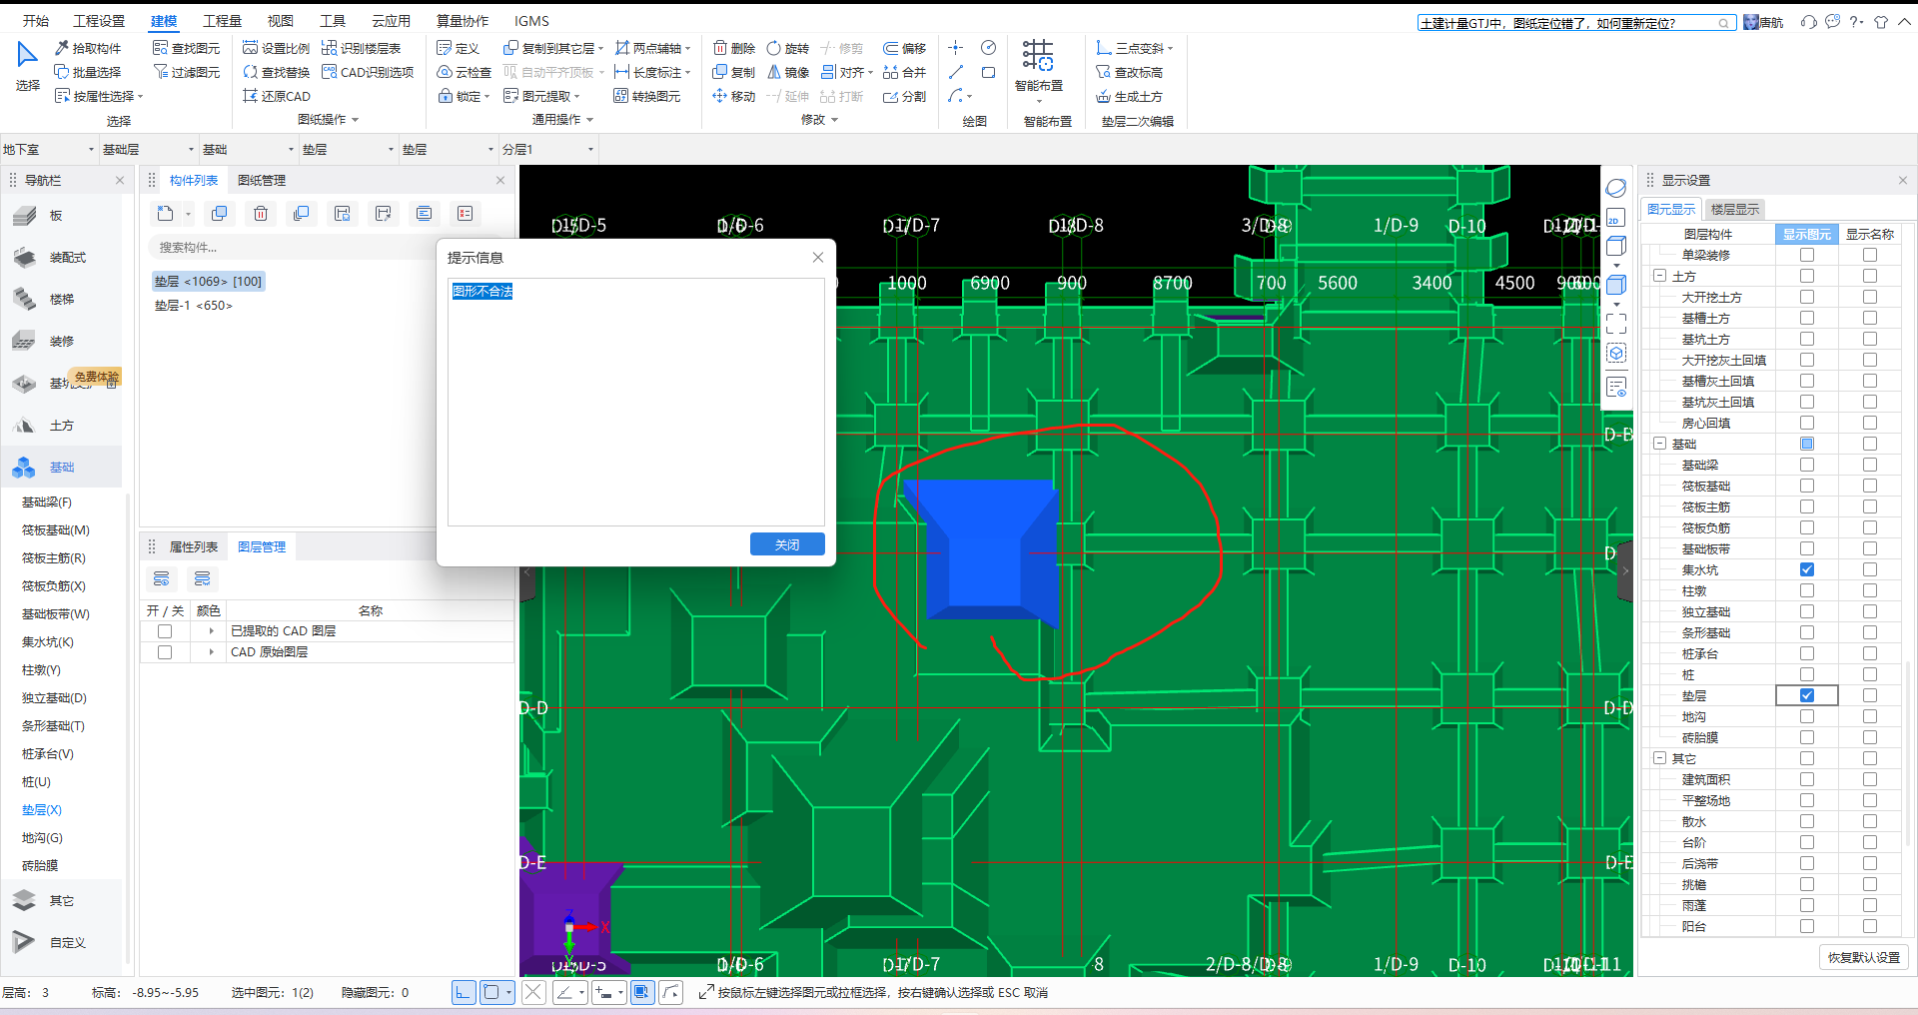The height and width of the screenshot is (1015, 1918).
Task: Click the delete icon in 构件列表 toolbar
Action: click(260, 213)
